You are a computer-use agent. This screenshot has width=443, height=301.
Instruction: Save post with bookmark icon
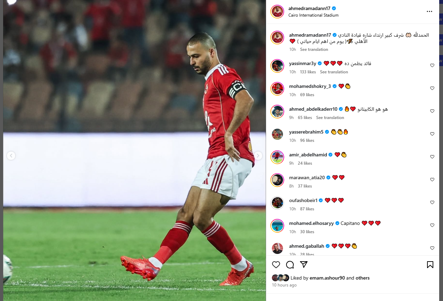pyautogui.click(x=430, y=265)
